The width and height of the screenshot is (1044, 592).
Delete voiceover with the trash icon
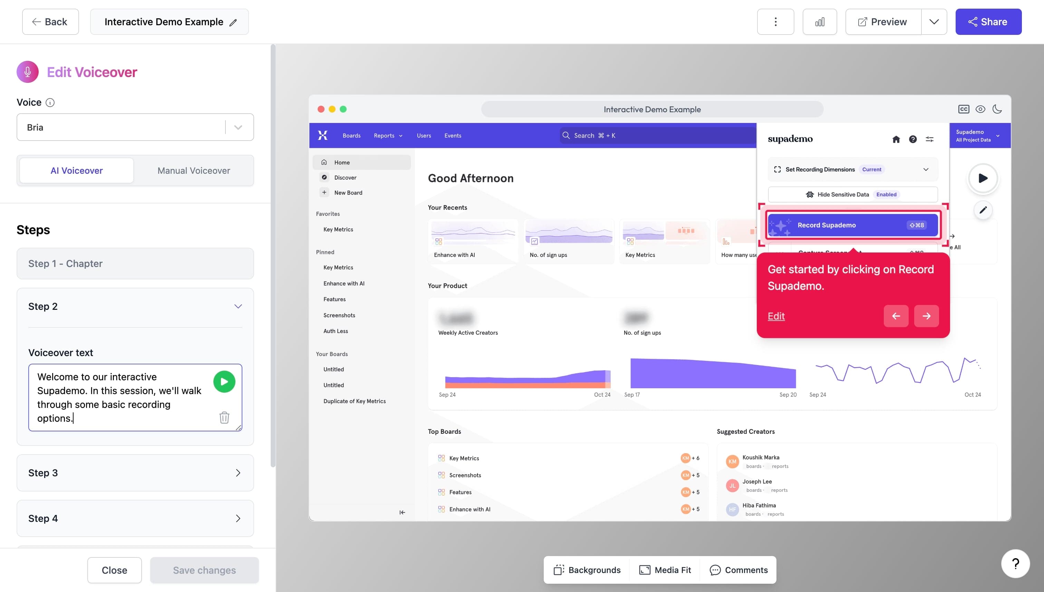pos(224,418)
